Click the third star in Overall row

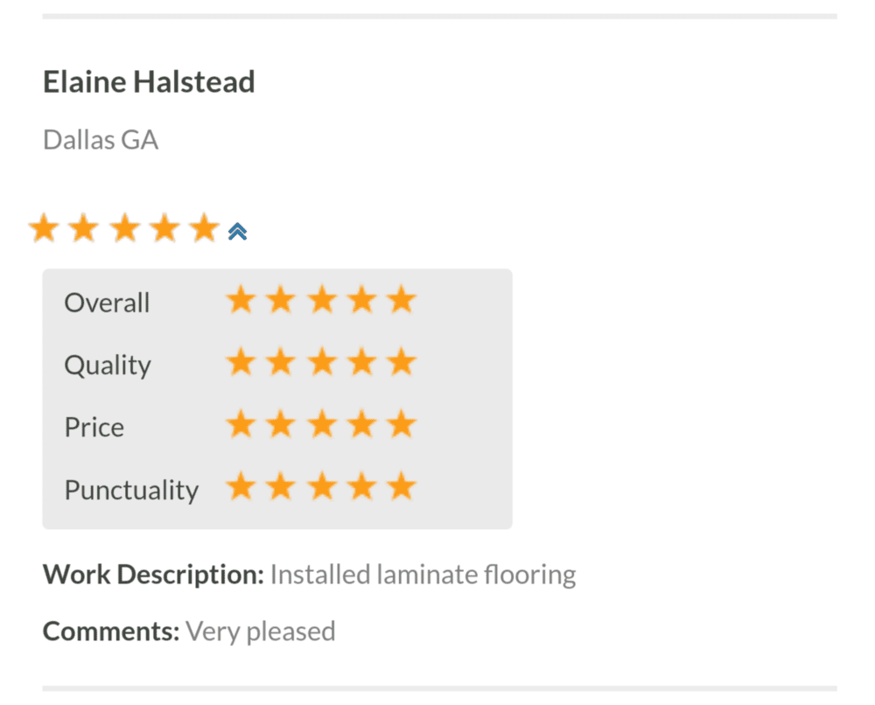point(321,301)
